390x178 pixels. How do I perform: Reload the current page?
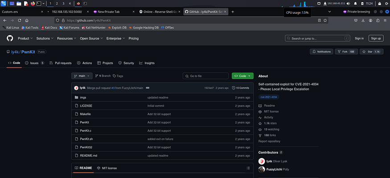(20, 20)
